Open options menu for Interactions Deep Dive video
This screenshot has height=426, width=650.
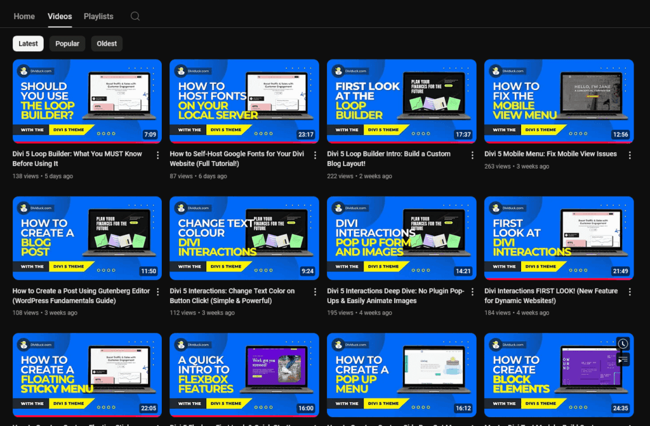coord(472,292)
